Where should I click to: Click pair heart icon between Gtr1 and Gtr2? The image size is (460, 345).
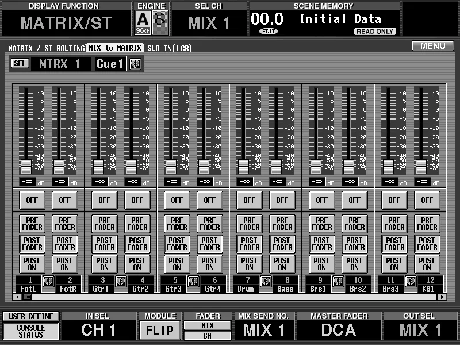[121, 282]
